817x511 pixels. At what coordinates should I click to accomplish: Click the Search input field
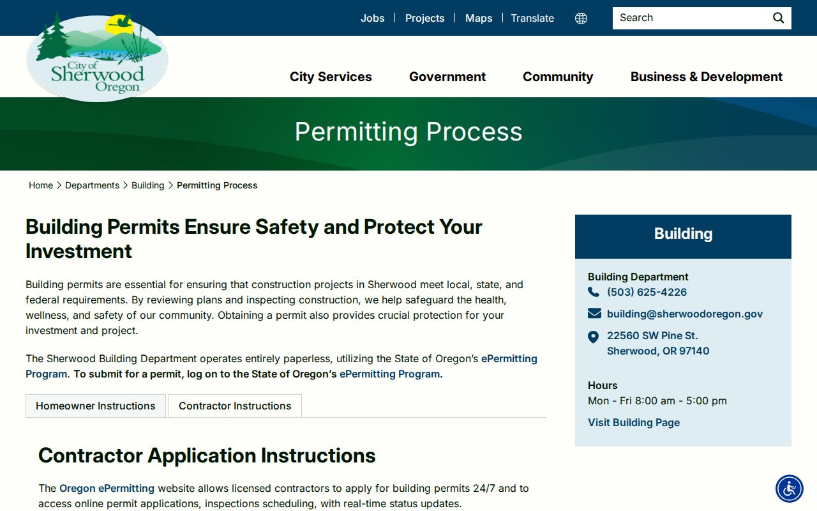[x=691, y=18]
